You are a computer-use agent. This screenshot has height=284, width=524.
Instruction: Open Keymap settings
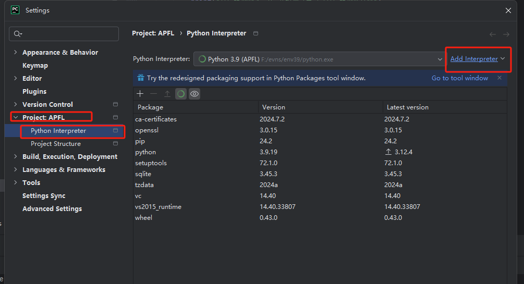tap(35, 66)
